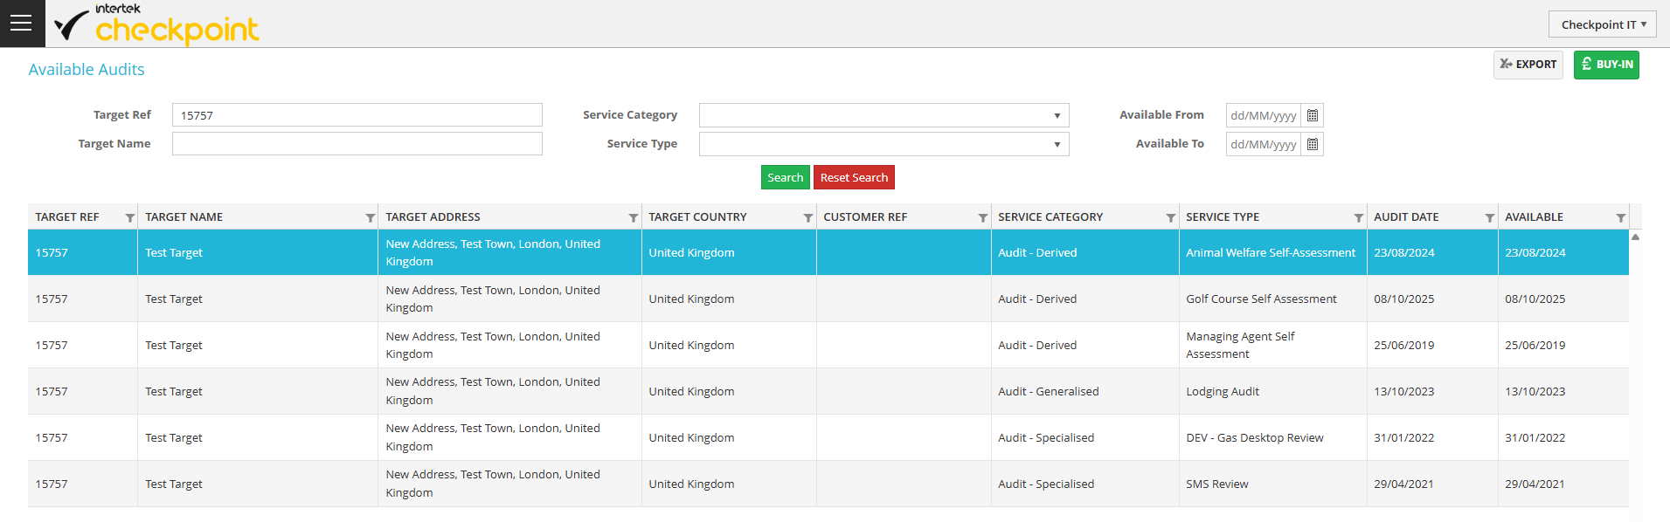Click the green Search button
The height and width of the screenshot is (522, 1670).
(785, 177)
